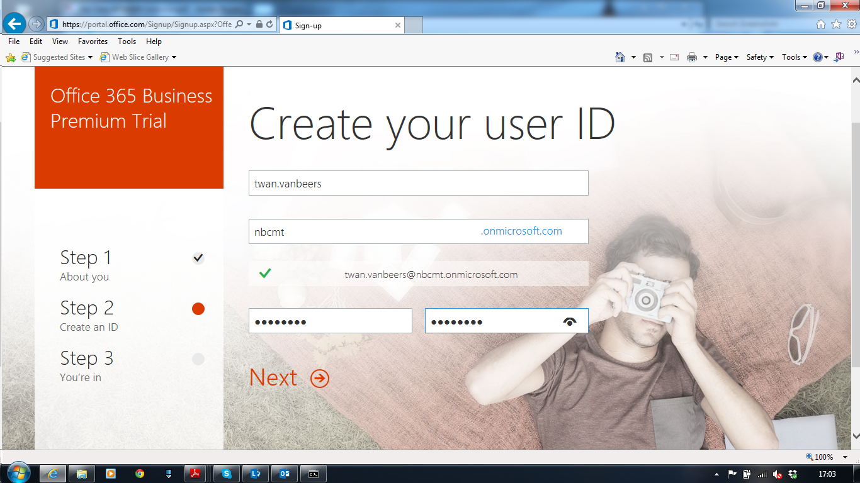Launch Windows Media Player from taskbar
This screenshot has width=860, height=483.
(111, 474)
